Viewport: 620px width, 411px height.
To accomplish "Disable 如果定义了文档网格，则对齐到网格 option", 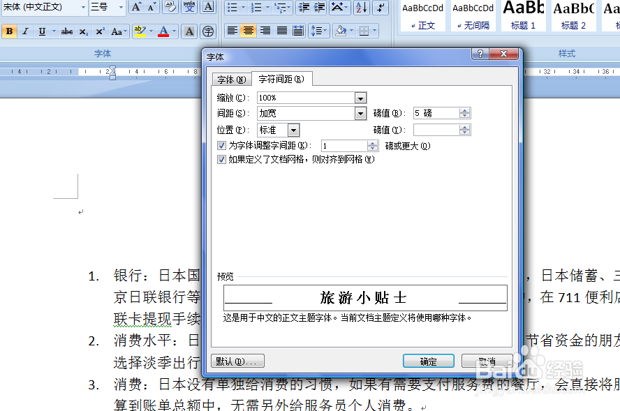I will (221, 159).
